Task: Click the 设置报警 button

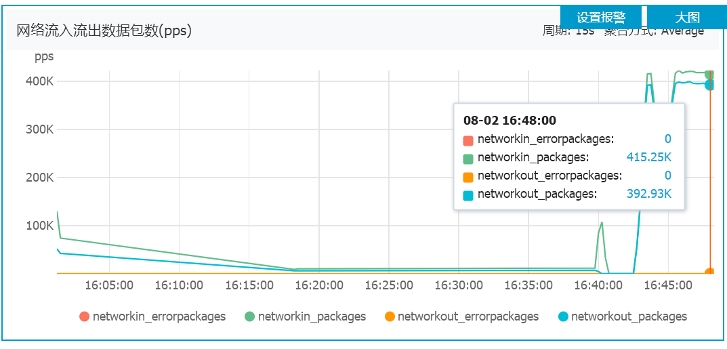Action: (x=601, y=18)
